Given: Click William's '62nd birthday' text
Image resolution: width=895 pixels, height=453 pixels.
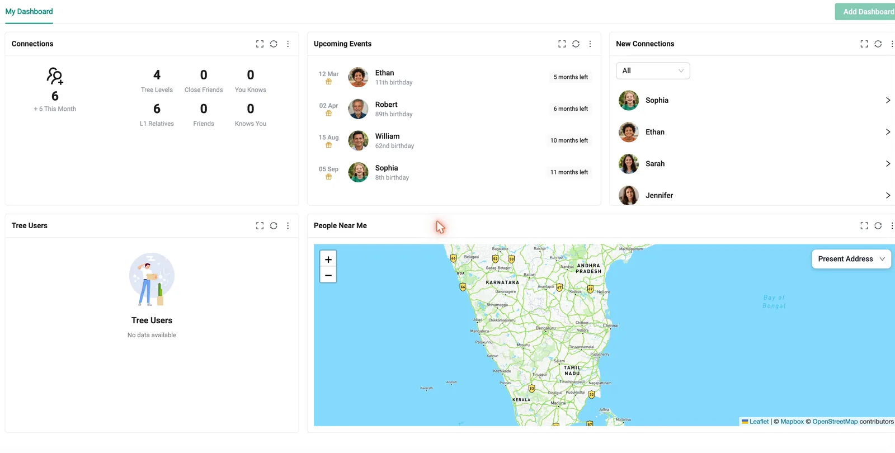Looking at the screenshot, I should point(395,146).
